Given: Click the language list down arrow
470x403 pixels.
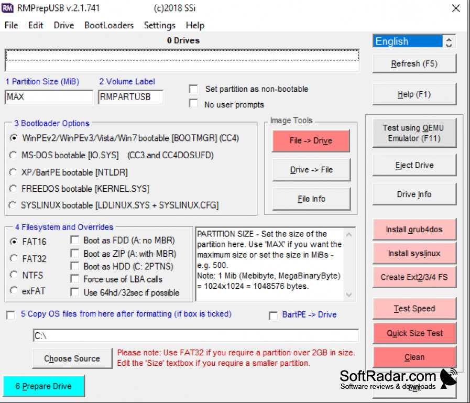Looking at the screenshot, I should coord(449,45).
